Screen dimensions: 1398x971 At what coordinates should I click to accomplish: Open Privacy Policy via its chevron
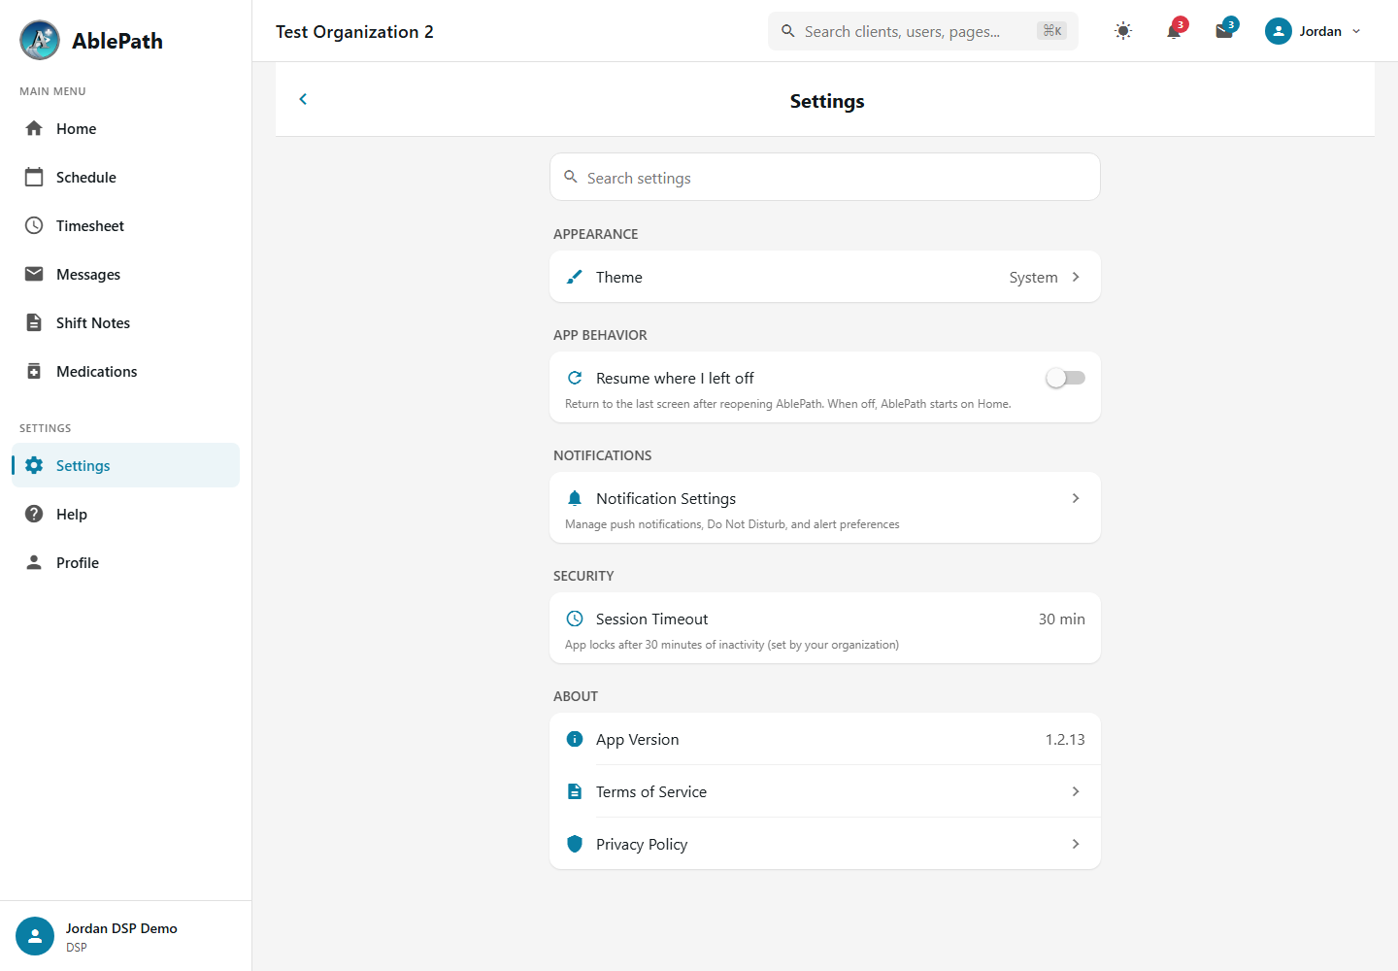pyautogui.click(x=1076, y=844)
